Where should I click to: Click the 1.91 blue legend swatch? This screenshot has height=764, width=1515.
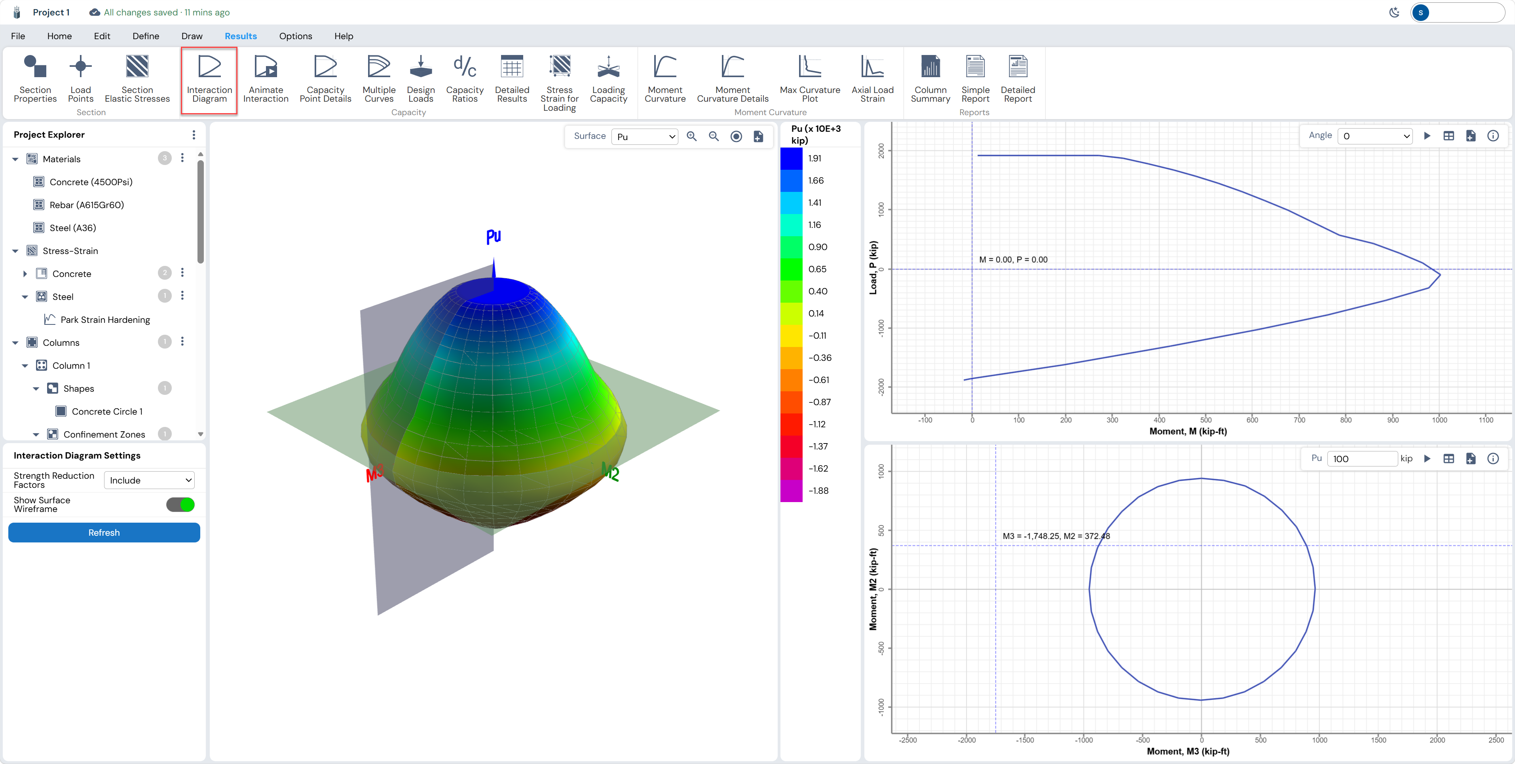791,158
